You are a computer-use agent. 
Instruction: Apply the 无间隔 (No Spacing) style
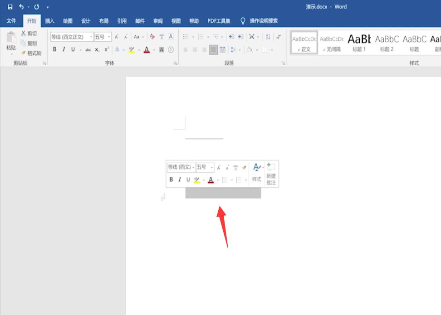[332, 43]
